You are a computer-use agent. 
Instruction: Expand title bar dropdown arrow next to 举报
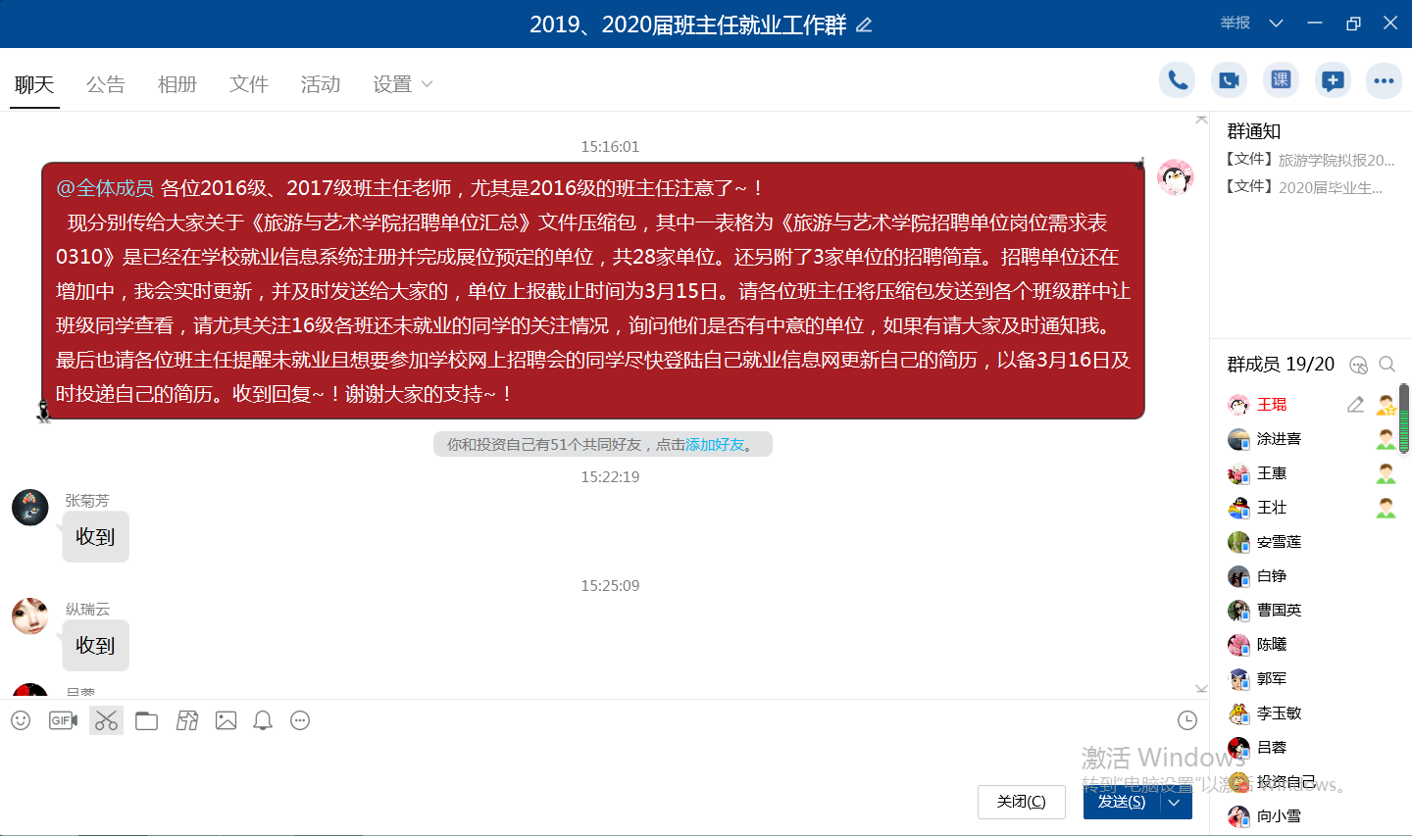1276,24
